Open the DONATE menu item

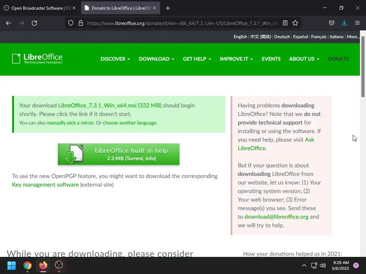click(x=338, y=59)
